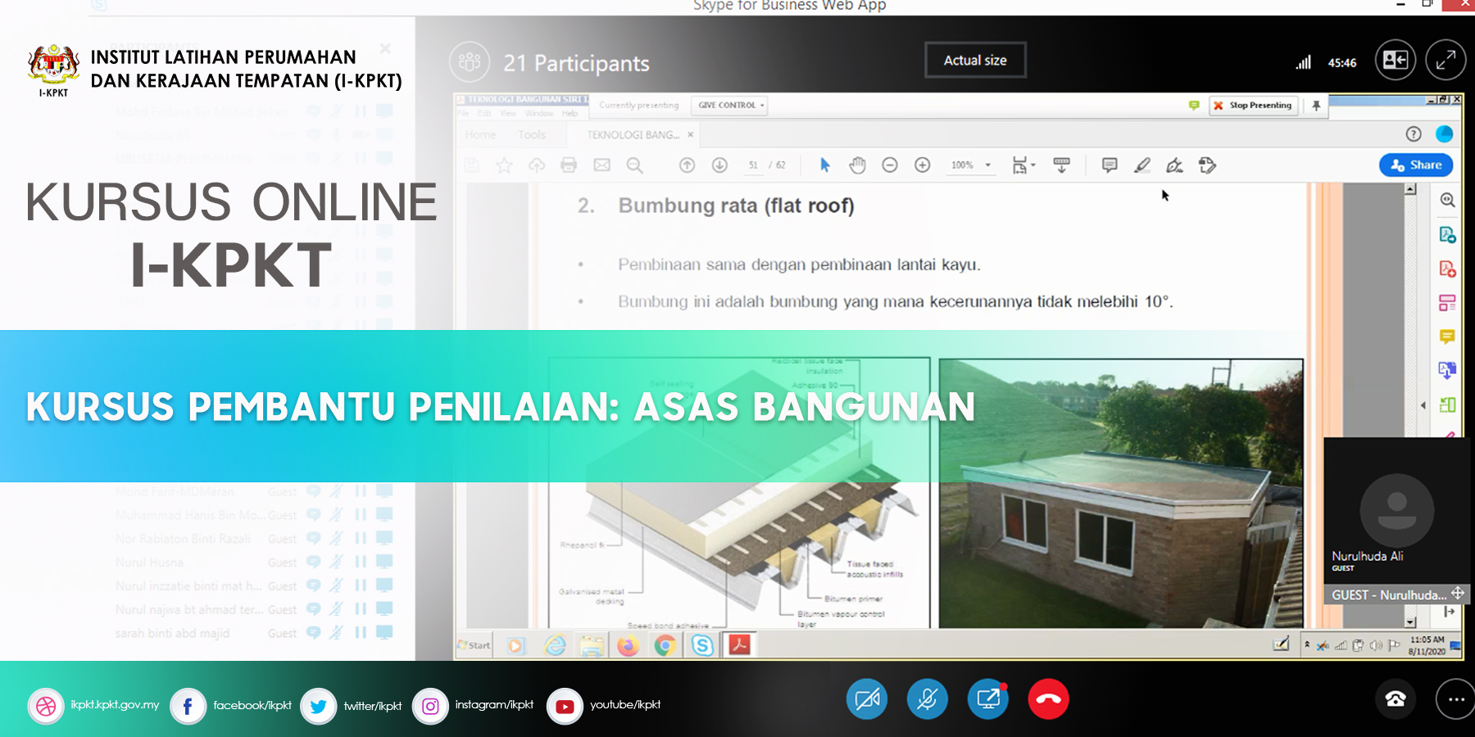Viewport: 1475px width, 737px height.
Task: Click move handle on GUEST - Nurulhuda label
Action: pyautogui.click(x=1458, y=593)
